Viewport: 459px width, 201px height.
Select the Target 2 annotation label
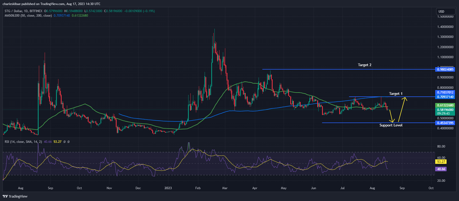coord(365,65)
